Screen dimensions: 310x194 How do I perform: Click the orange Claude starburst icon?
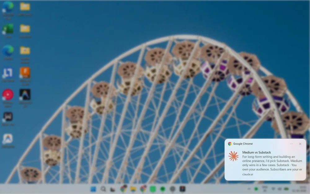point(233,156)
